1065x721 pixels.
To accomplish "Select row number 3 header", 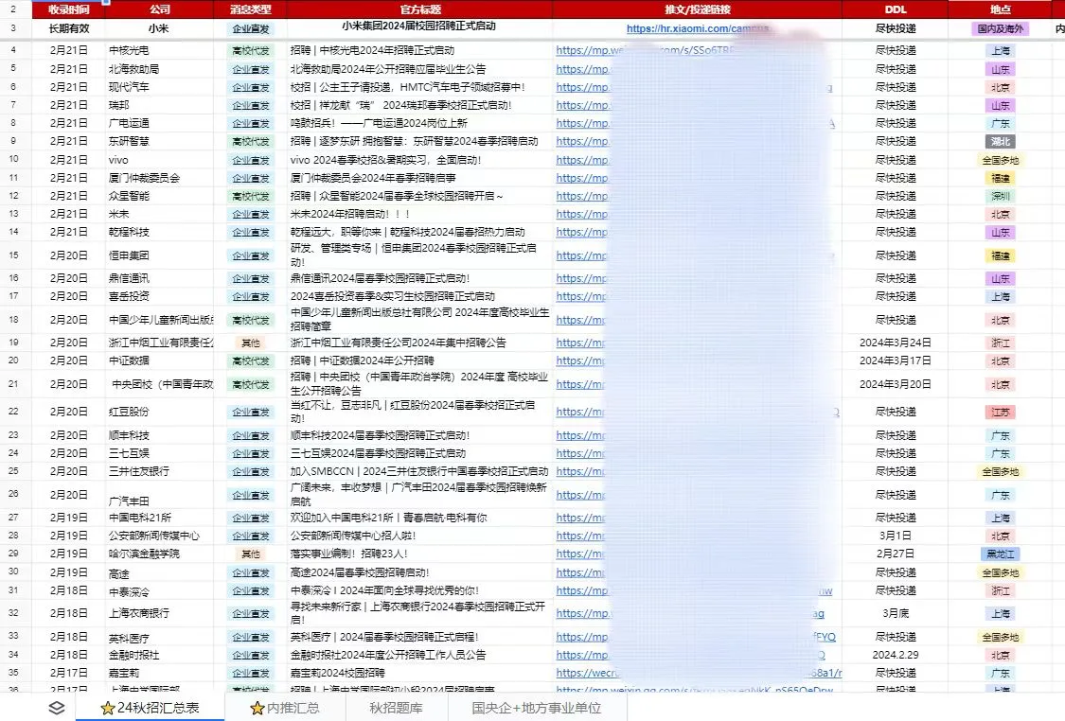I will point(13,28).
